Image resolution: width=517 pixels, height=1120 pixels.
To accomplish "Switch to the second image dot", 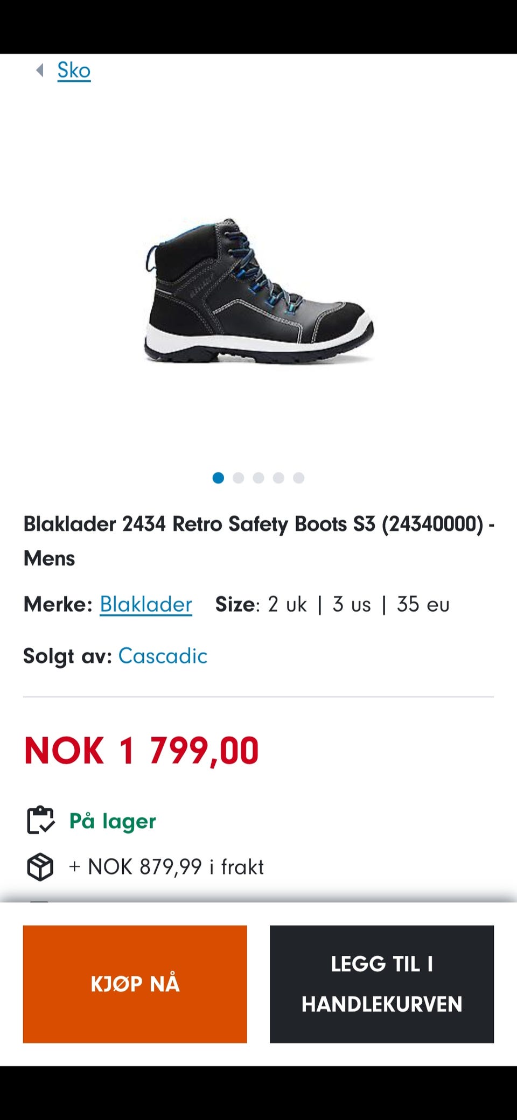I will [238, 478].
